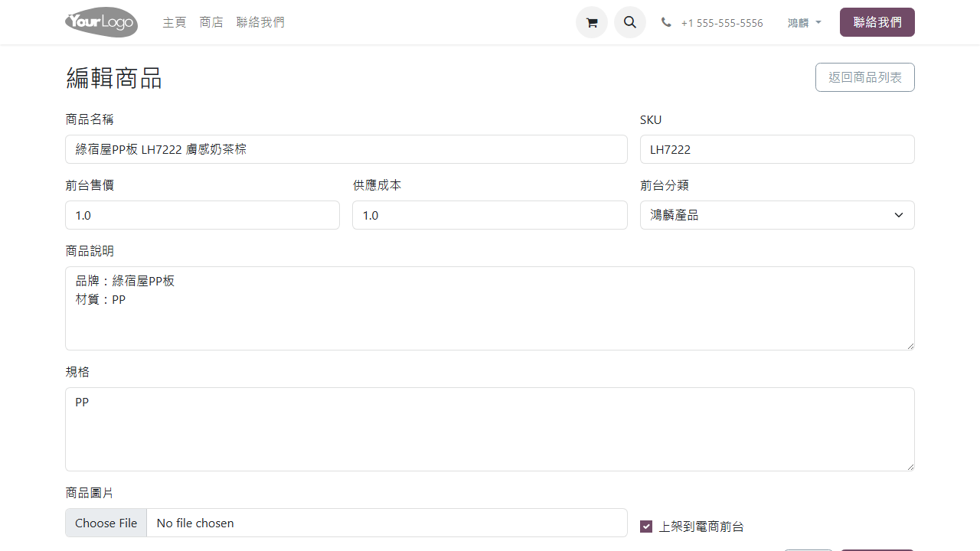Click the 商品圖片 label
Screen dimensions: 980x551
pos(90,493)
